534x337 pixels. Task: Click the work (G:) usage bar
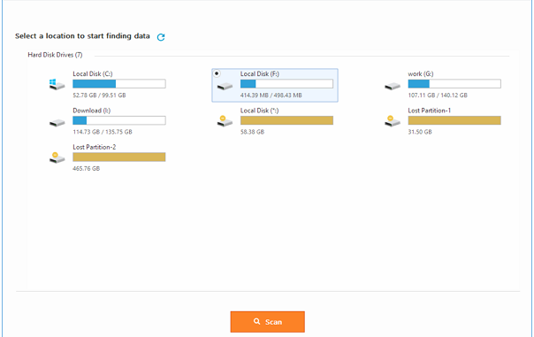pos(454,83)
